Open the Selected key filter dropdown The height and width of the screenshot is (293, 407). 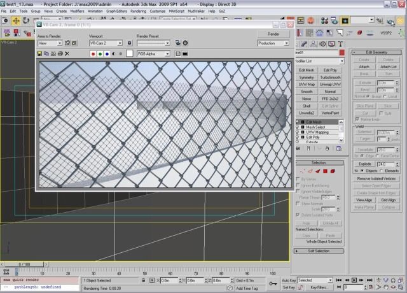[315, 280]
